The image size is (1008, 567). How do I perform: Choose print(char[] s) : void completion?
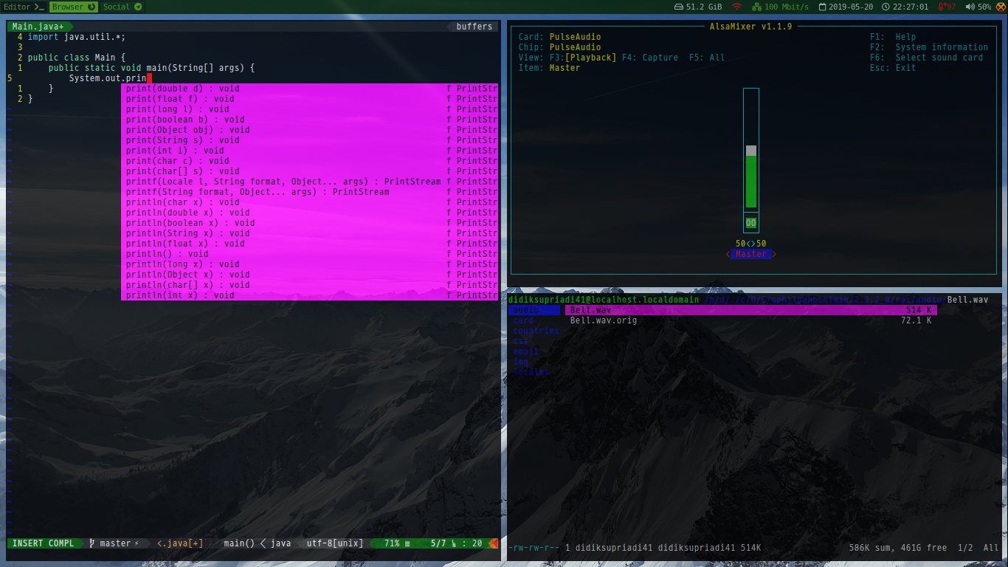(310, 171)
